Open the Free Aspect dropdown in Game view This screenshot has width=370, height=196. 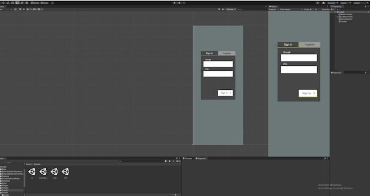(x=291, y=9)
